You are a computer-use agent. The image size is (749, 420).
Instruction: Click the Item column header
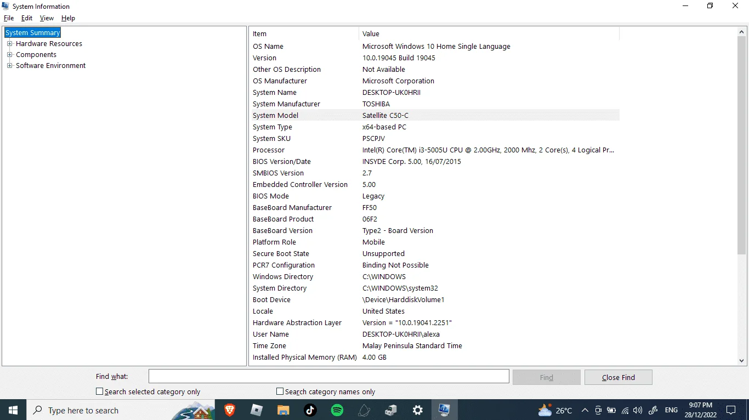pyautogui.click(x=304, y=34)
